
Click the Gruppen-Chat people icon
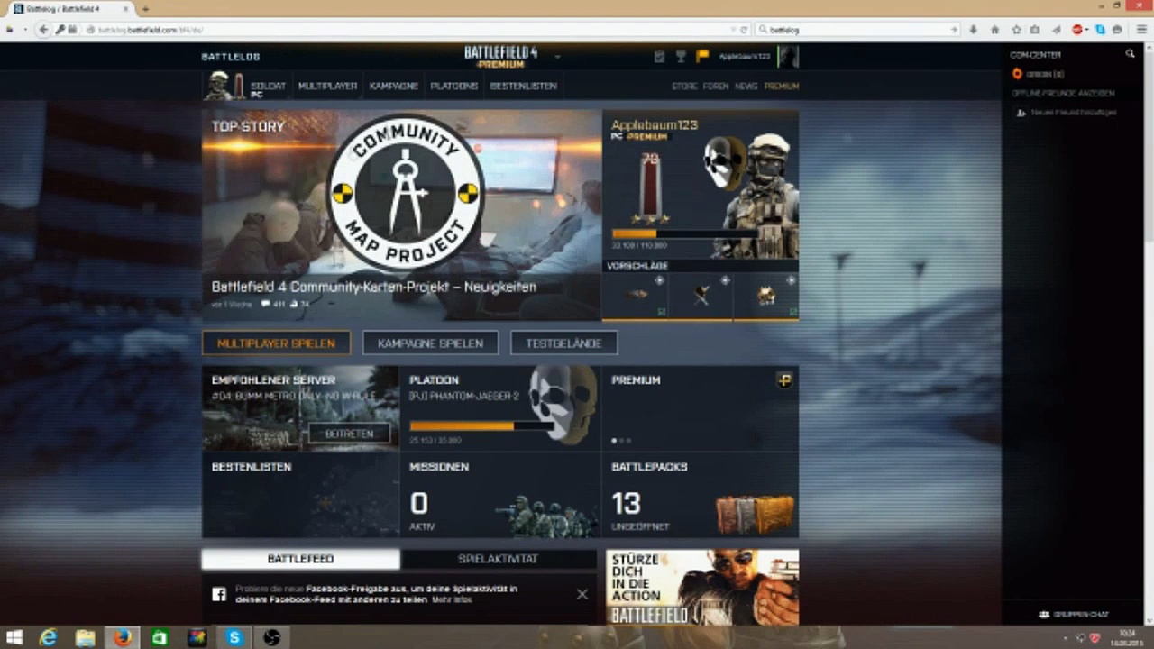[x=1044, y=614]
